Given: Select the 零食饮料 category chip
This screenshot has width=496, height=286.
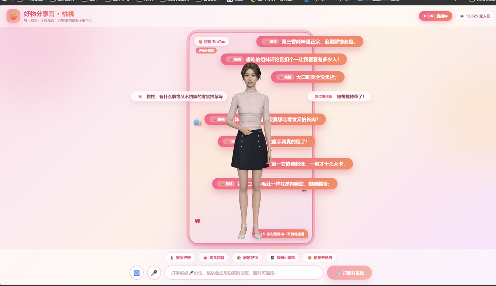Looking at the screenshot, I should (x=214, y=258).
